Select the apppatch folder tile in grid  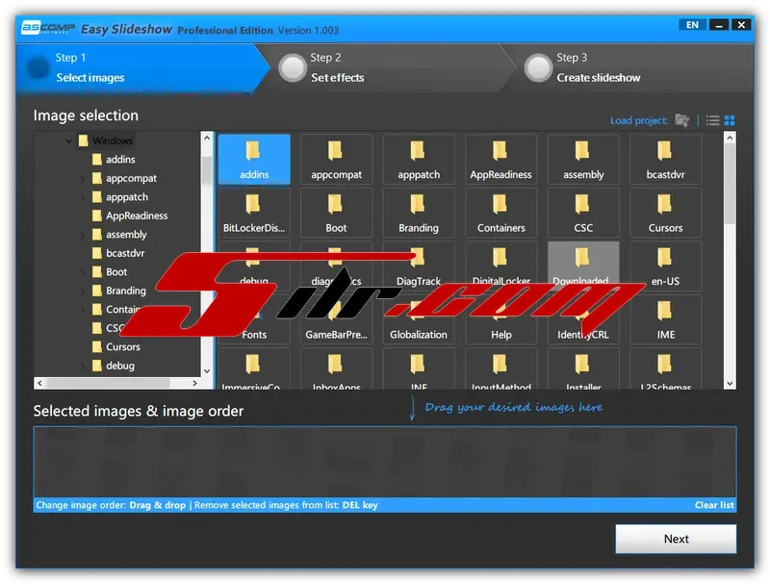(x=419, y=160)
